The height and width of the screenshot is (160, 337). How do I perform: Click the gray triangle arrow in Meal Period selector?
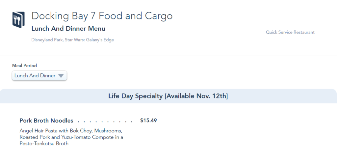(61, 76)
